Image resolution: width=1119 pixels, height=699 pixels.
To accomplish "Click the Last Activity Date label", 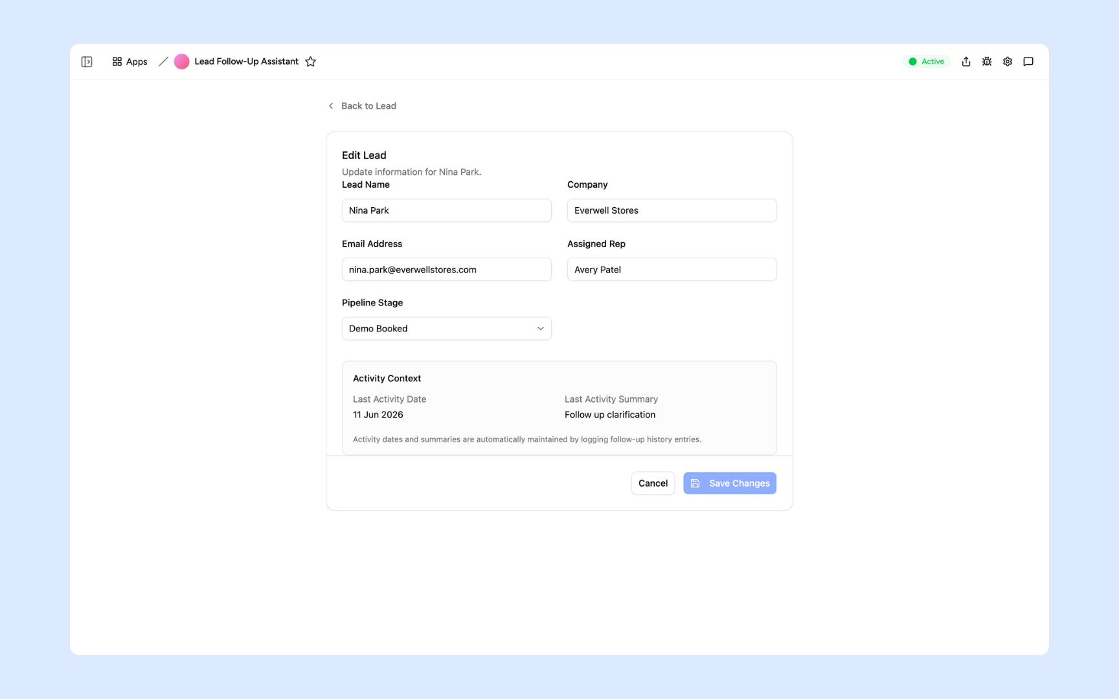I will [x=389, y=399].
